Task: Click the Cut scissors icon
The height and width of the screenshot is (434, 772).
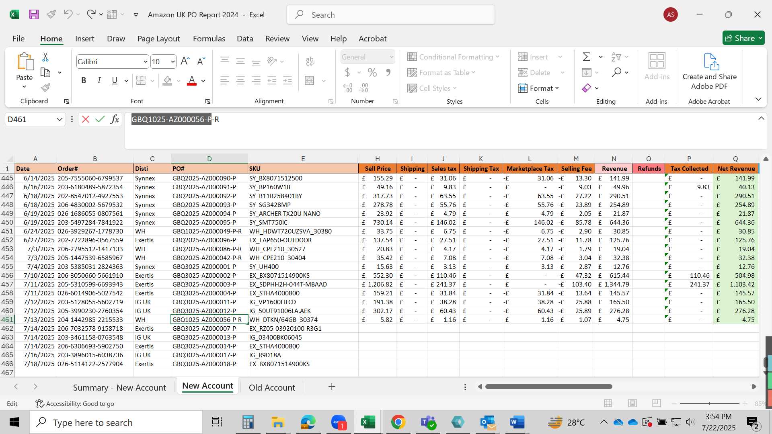Action: coord(45,57)
